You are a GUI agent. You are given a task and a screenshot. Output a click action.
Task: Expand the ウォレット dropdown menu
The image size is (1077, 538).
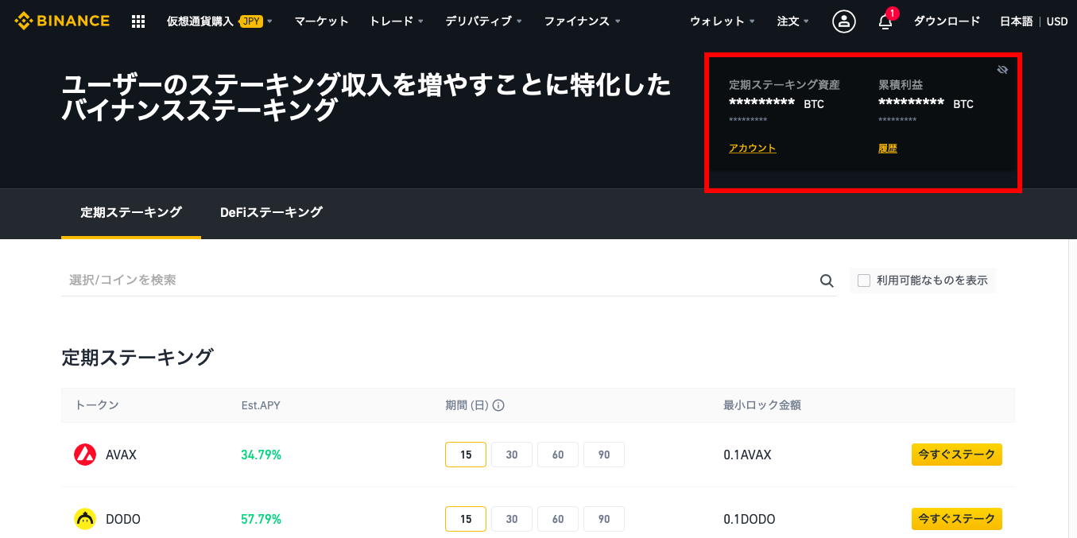click(723, 21)
